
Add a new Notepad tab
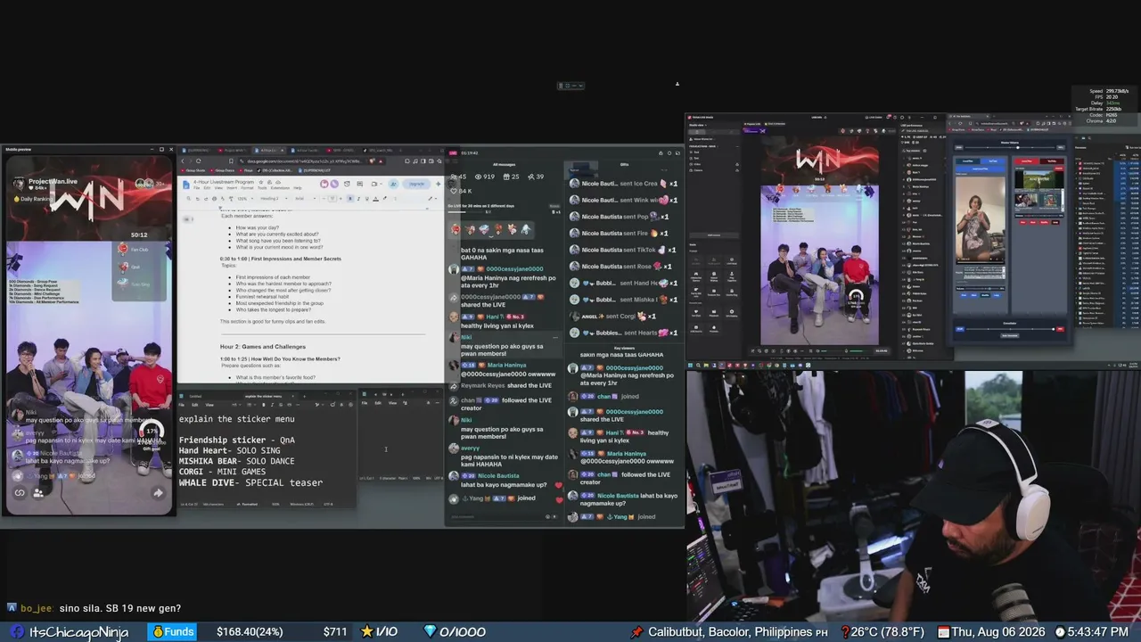pyautogui.click(x=303, y=396)
